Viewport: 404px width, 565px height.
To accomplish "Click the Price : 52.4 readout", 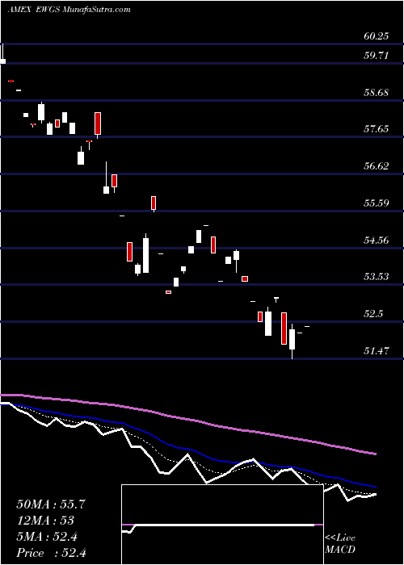I will coord(51,553).
